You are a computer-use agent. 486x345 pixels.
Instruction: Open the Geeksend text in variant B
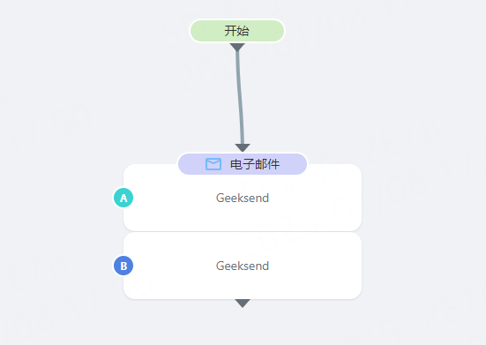[x=243, y=266]
